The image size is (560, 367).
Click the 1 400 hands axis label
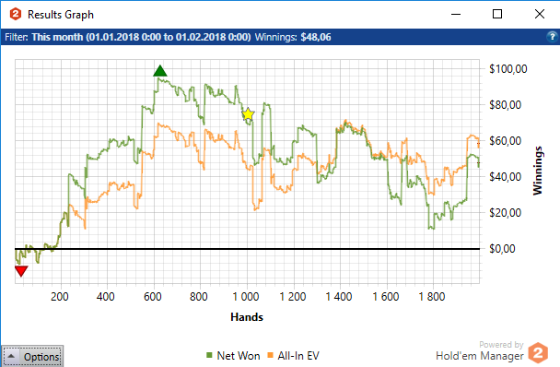click(339, 297)
